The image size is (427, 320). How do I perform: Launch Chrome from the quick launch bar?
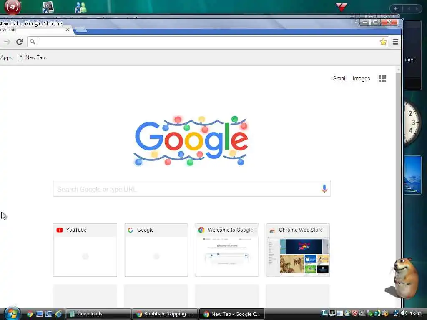[30, 314]
